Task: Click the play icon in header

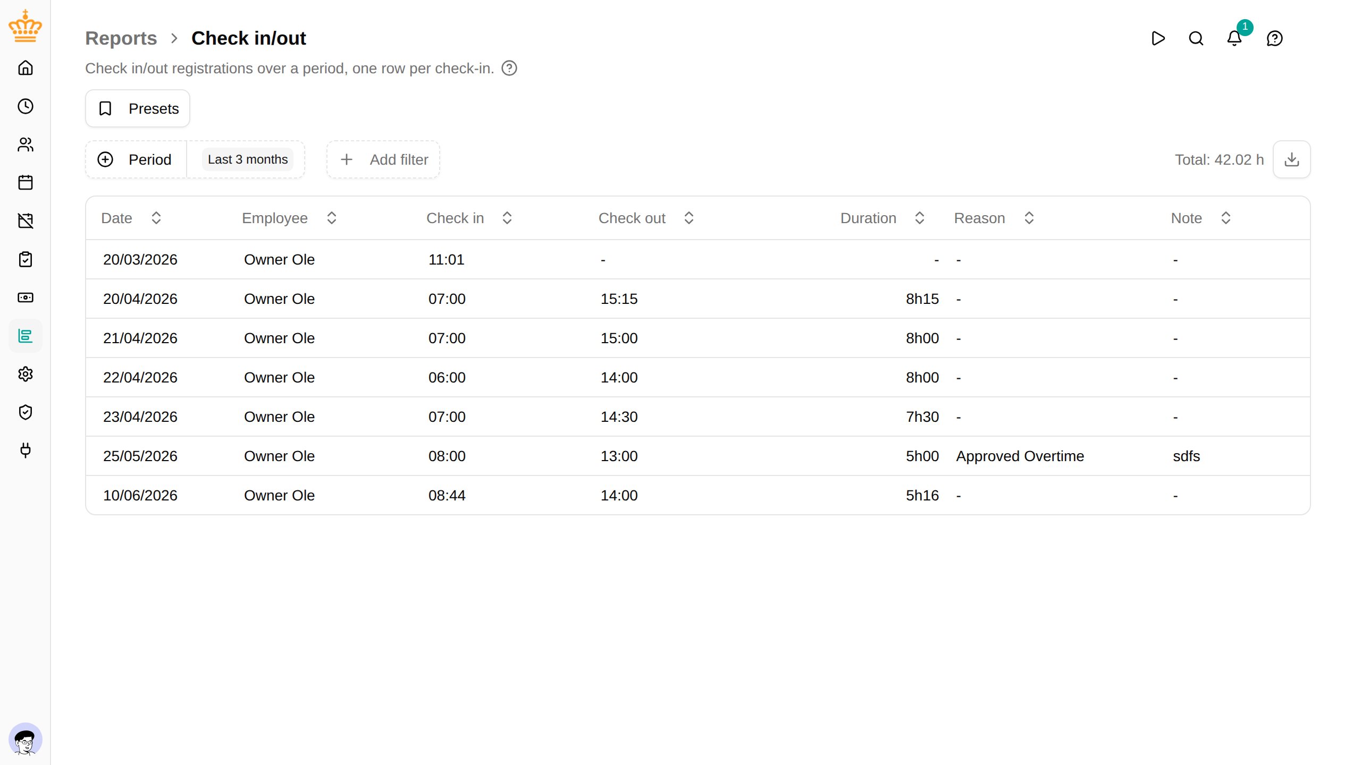Action: [1158, 38]
